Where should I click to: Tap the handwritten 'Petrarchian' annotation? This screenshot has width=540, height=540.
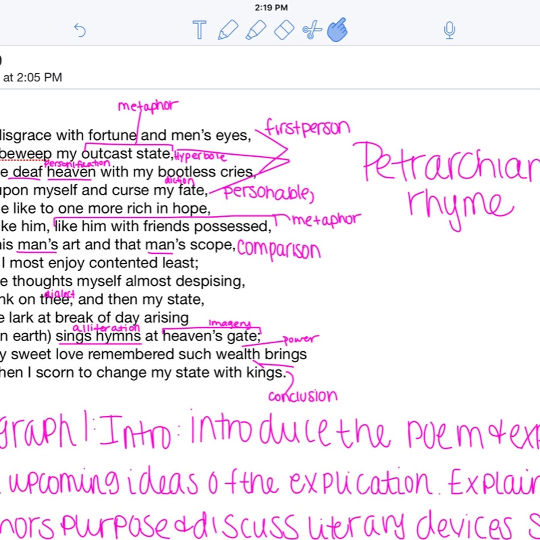tap(451, 163)
